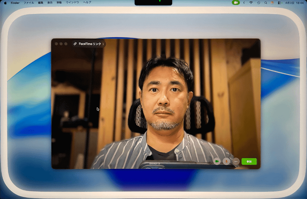Open the 編集 menu
Viewport: 307px width, 199px height.
(41, 3)
